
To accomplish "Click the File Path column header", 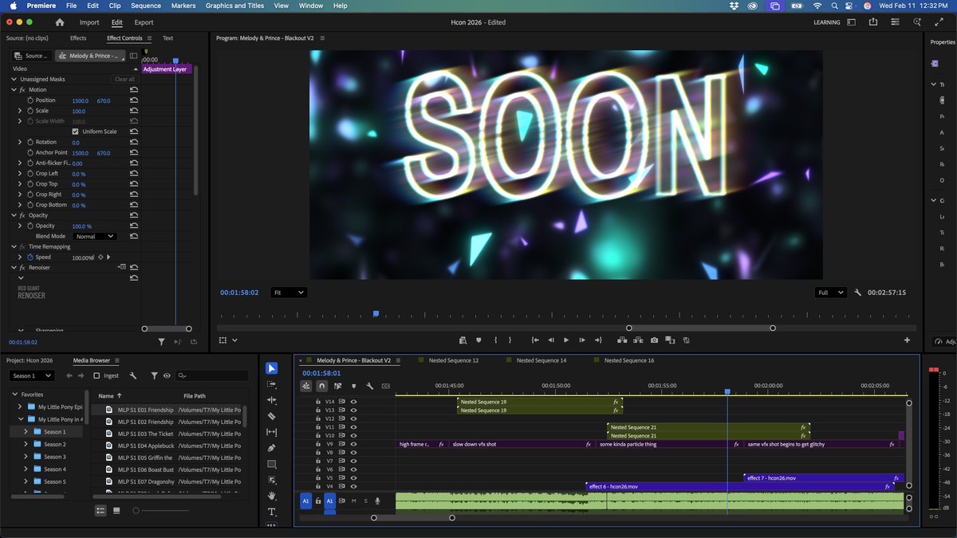I will pyautogui.click(x=195, y=395).
